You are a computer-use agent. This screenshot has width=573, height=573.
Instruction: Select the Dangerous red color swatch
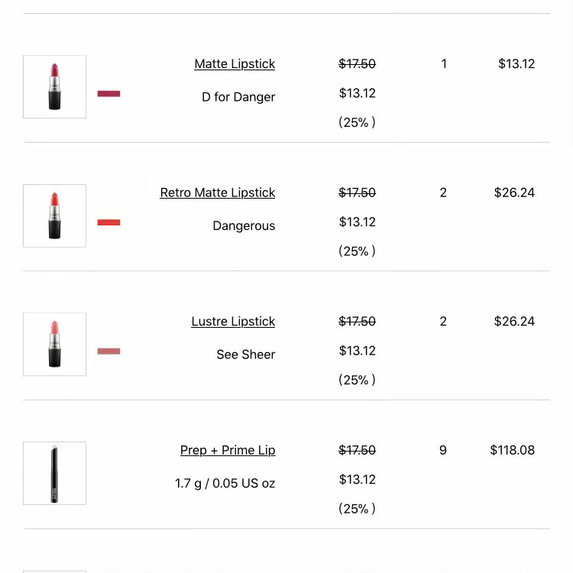108,222
